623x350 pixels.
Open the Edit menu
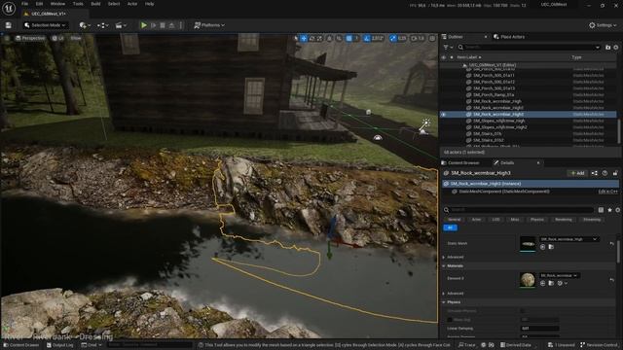point(39,4)
